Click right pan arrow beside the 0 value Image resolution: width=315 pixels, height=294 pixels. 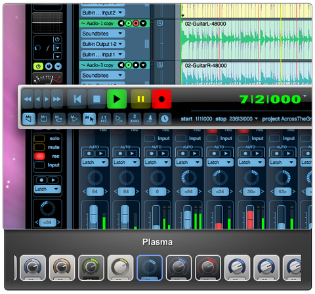point(169,191)
